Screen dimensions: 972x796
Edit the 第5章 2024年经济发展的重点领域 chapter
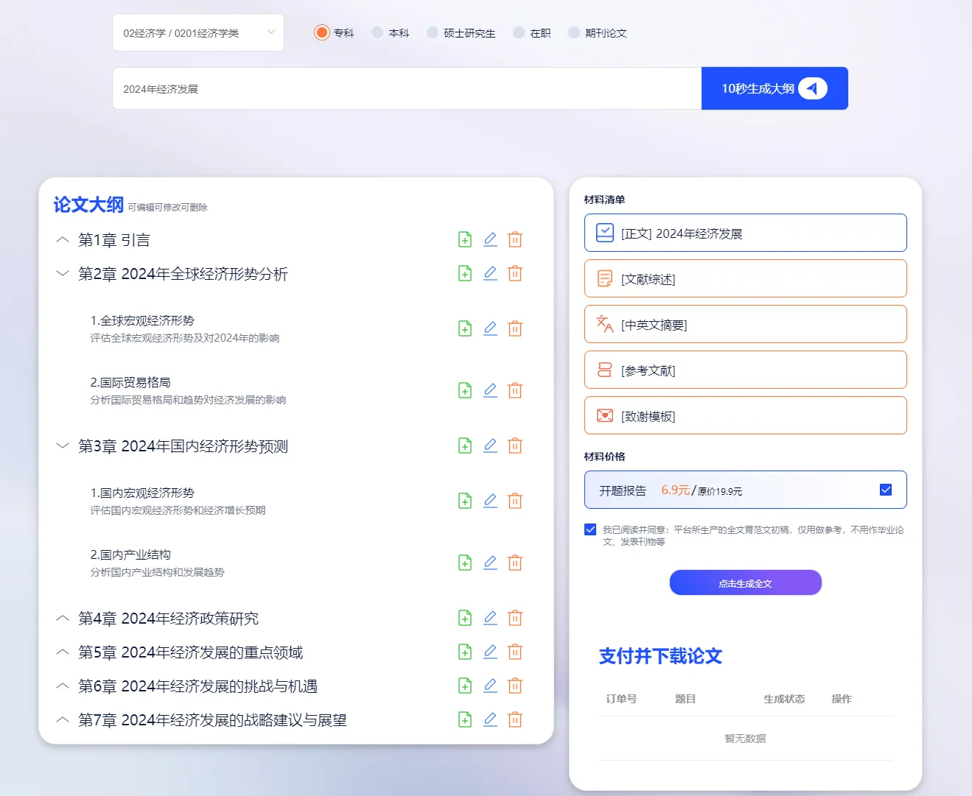point(490,652)
